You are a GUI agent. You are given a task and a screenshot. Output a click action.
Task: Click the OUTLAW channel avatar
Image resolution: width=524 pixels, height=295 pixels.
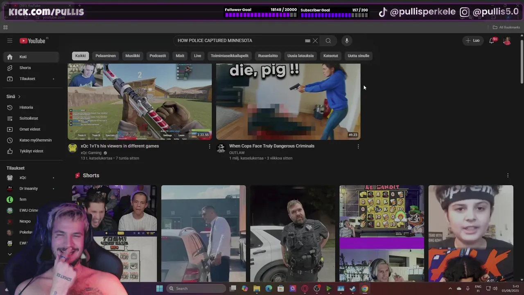coord(221,148)
